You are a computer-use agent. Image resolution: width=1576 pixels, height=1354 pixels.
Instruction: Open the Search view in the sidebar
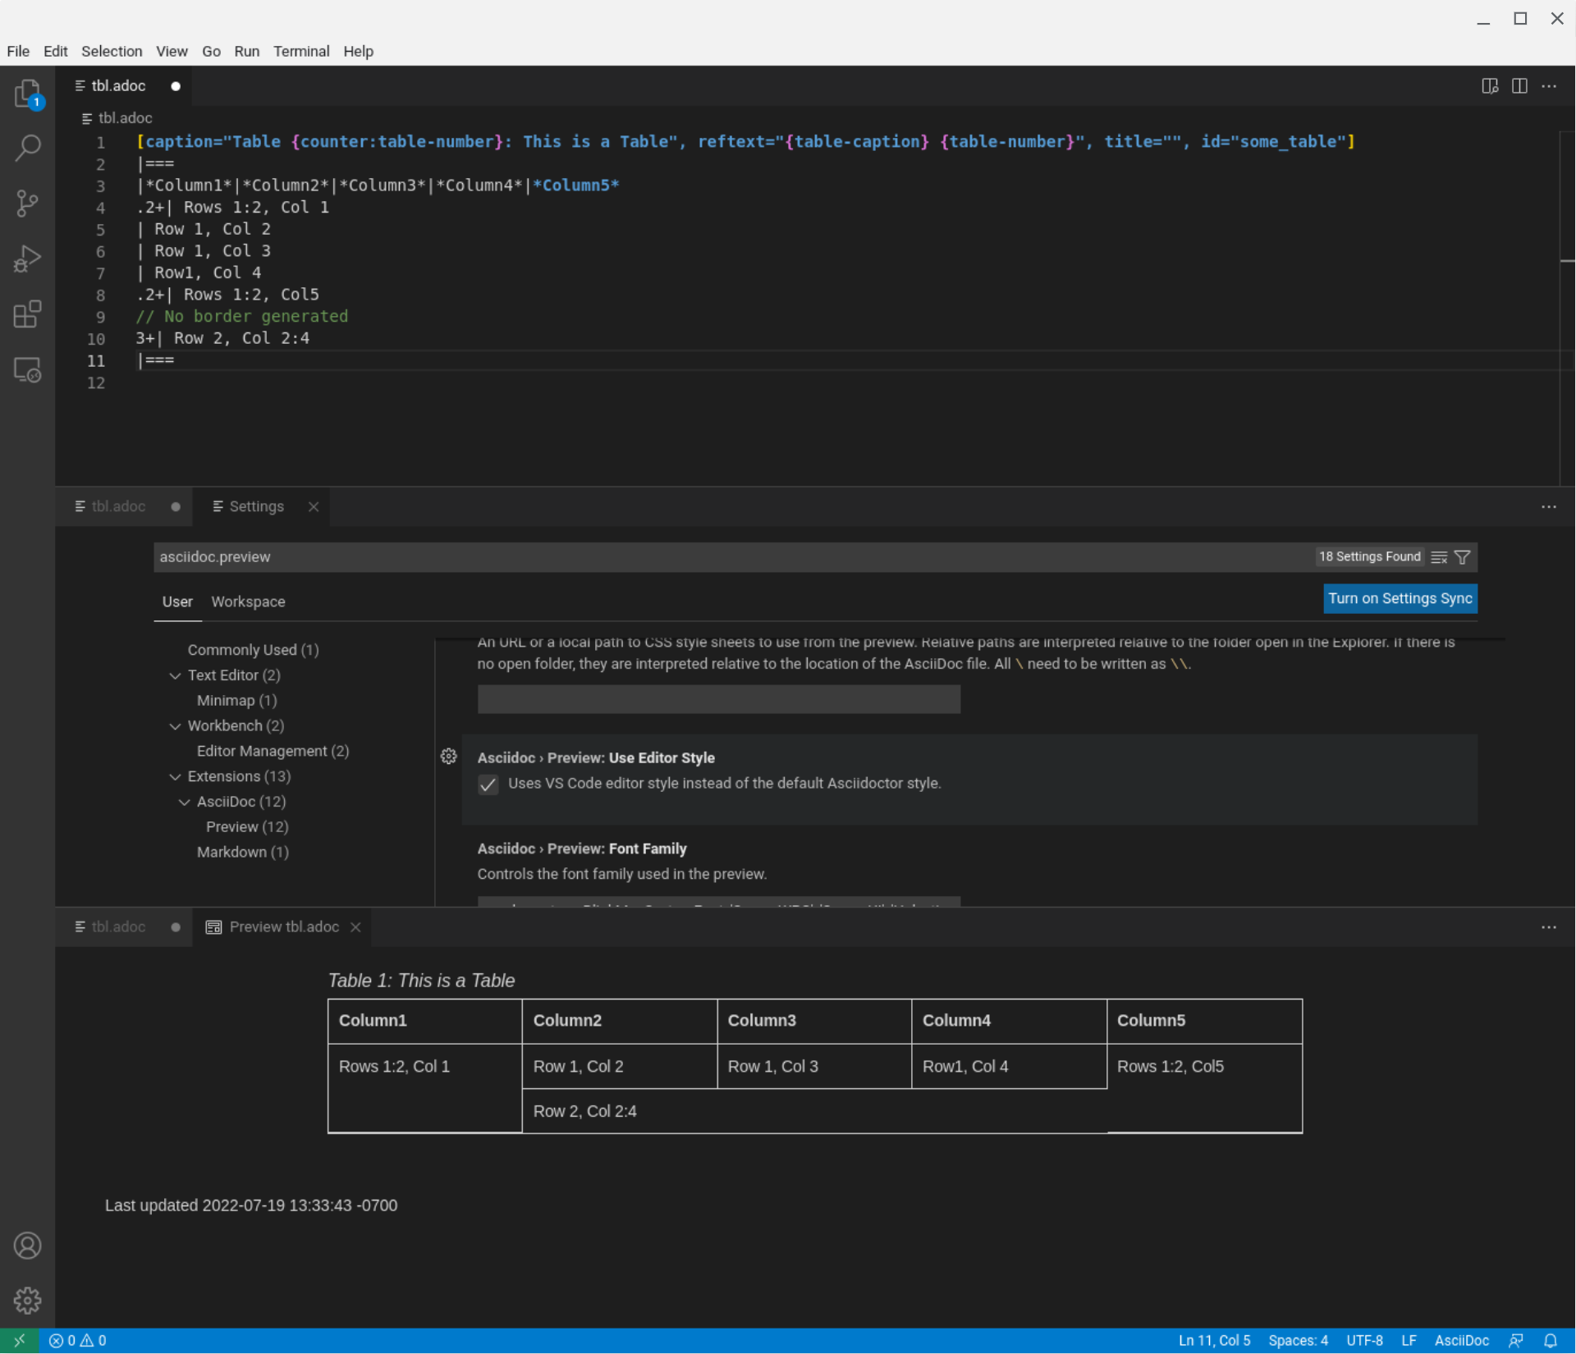pos(27,149)
